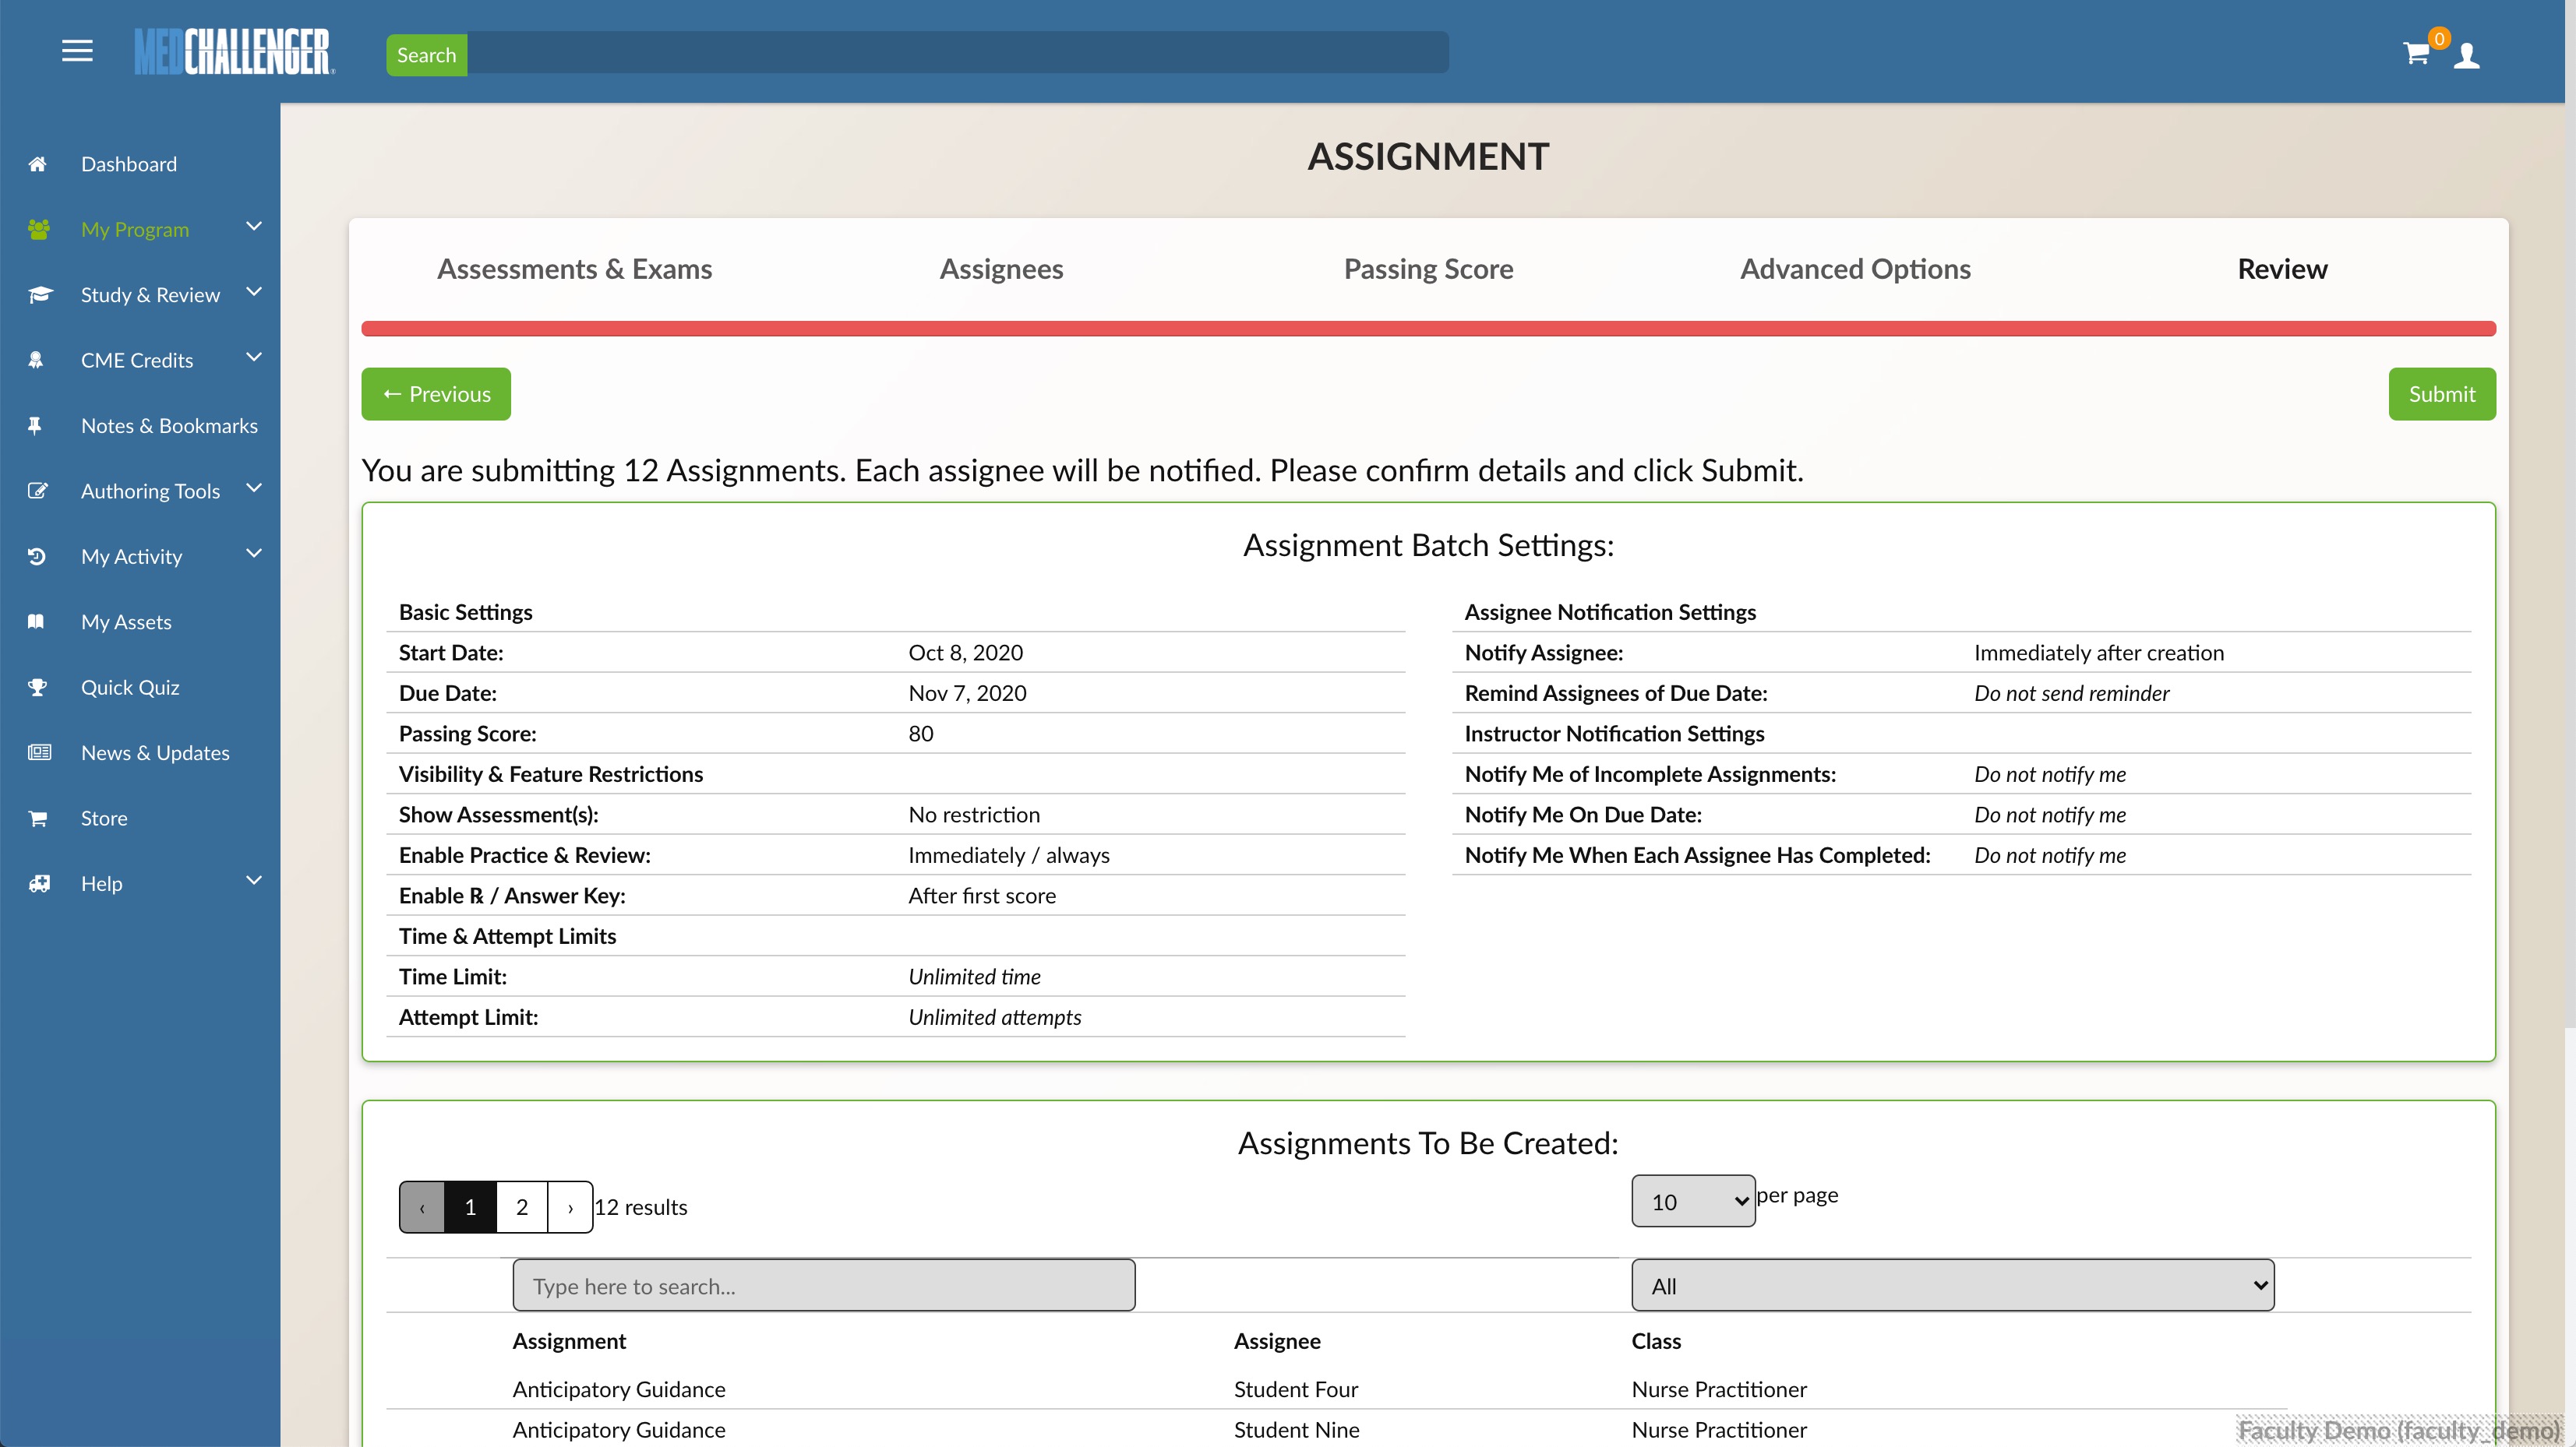This screenshot has width=2576, height=1447.
Task: Open the hamburger menu
Action: [x=77, y=51]
